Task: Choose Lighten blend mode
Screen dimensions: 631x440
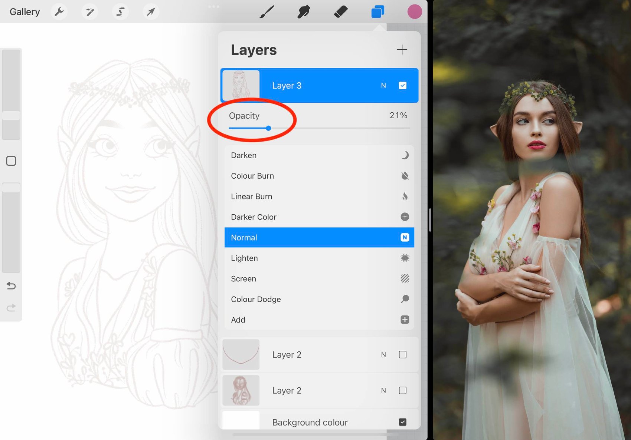Action: [319, 258]
